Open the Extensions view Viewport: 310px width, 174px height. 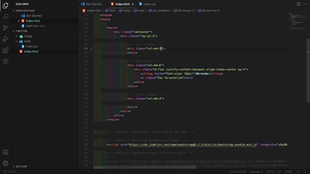click(x=5, y=50)
